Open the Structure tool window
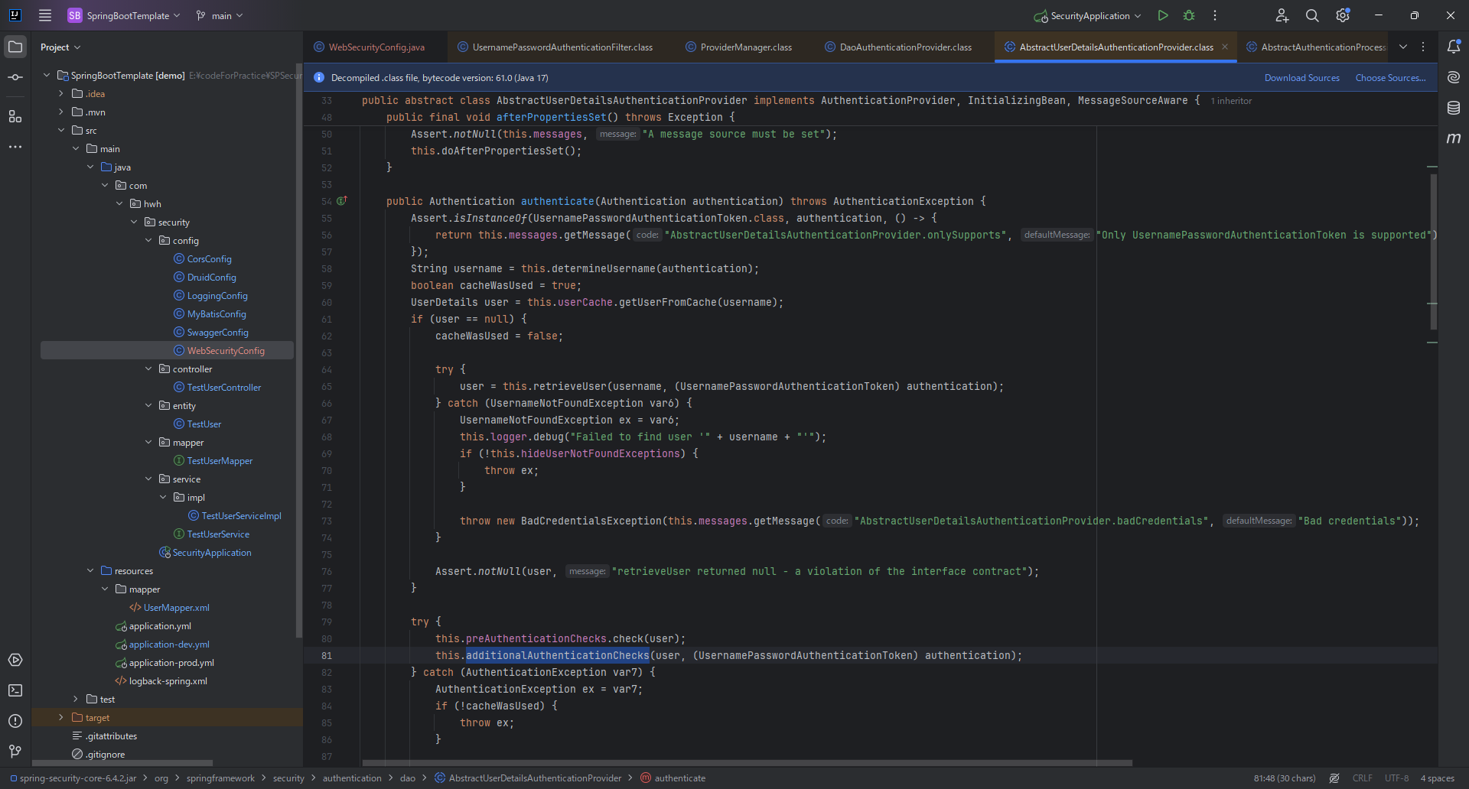The image size is (1469, 789). pos(15,116)
